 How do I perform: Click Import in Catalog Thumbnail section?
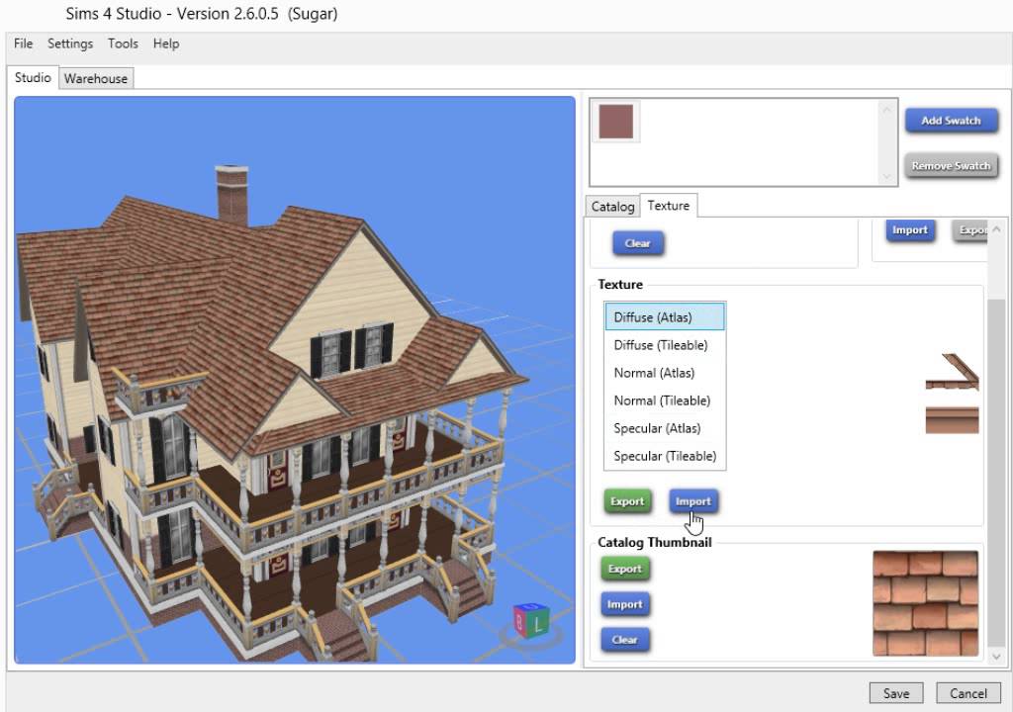tap(625, 605)
